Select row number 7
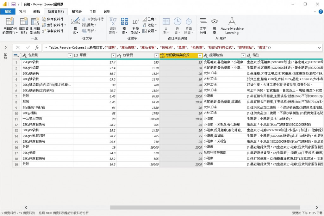This screenshot has height=216, width=324. (x=16, y=96)
